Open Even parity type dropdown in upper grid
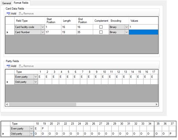The width and height of the screenshot is (178, 140). coord(36,77)
